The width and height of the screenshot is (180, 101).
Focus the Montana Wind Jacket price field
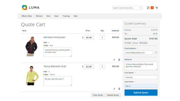pyautogui.click(x=89, y=37)
